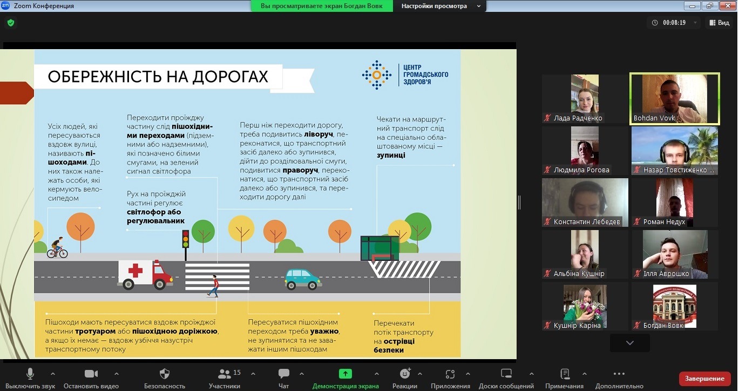The width and height of the screenshot is (739, 391).
Task: Click the green encryption shield icon
Action: 10,23
